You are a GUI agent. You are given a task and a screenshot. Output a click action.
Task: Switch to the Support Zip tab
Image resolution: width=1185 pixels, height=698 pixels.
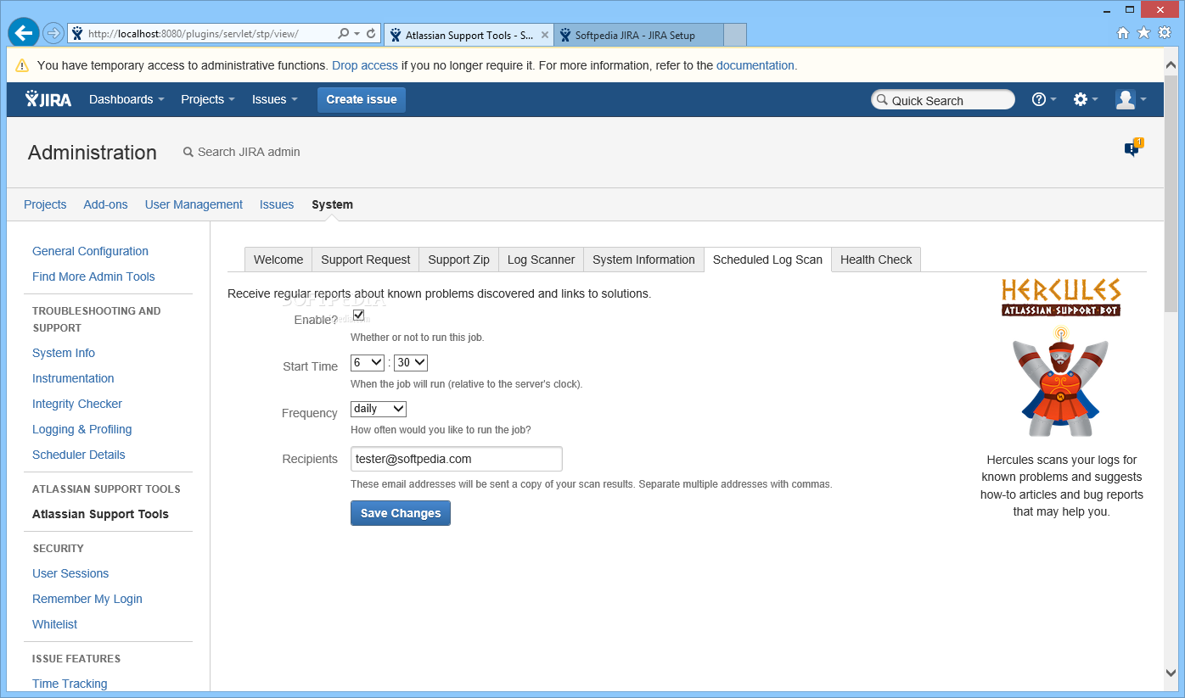458,260
